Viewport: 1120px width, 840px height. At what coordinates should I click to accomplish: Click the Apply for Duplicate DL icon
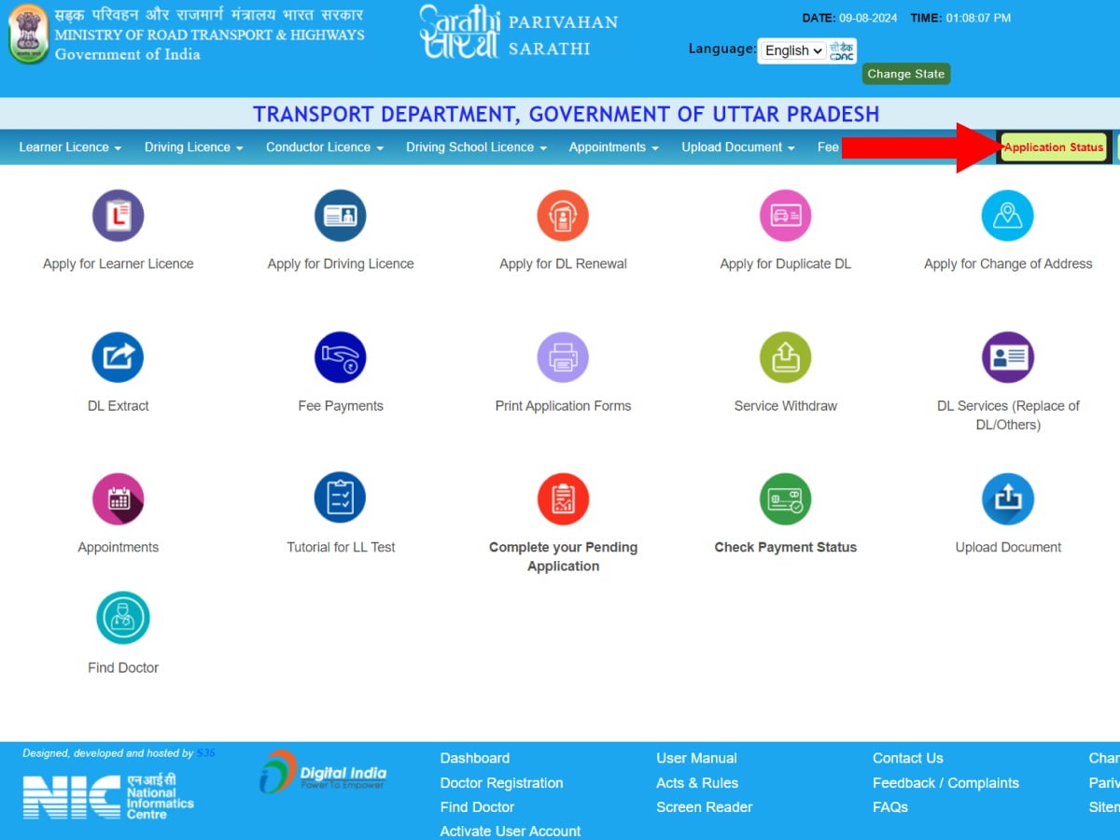point(785,216)
